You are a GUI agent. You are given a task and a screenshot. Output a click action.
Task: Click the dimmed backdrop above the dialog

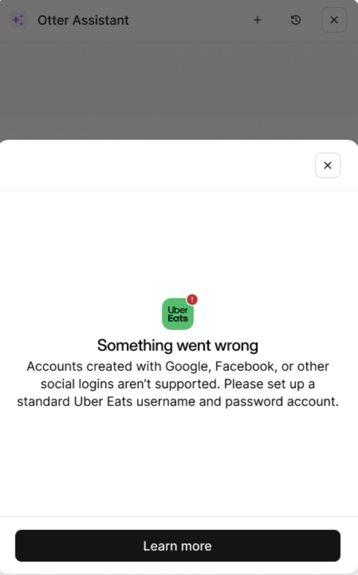(178, 91)
